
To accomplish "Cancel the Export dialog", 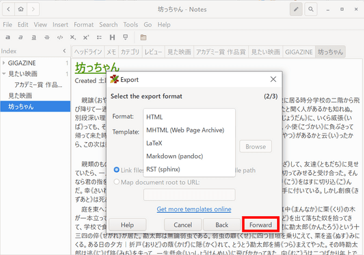I will [x=183, y=225].
